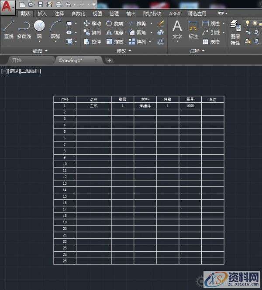262x290 pixels.
Task: Switch to the 视图 (View) ribbon tab
Action: pos(97,13)
